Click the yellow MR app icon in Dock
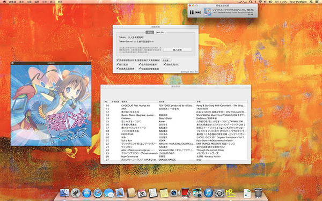The height and width of the screenshot is (201, 322). [231, 193]
